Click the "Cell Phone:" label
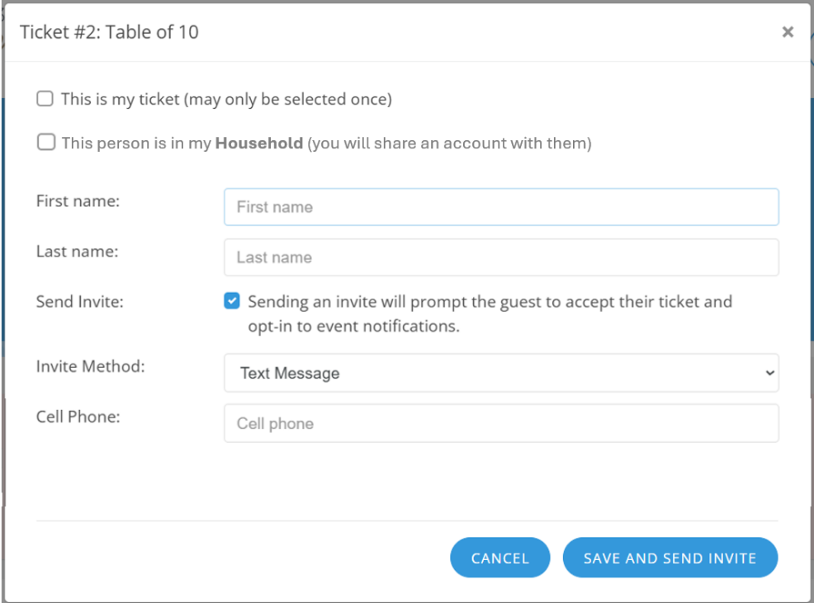The image size is (814, 603). pyautogui.click(x=78, y=417)
